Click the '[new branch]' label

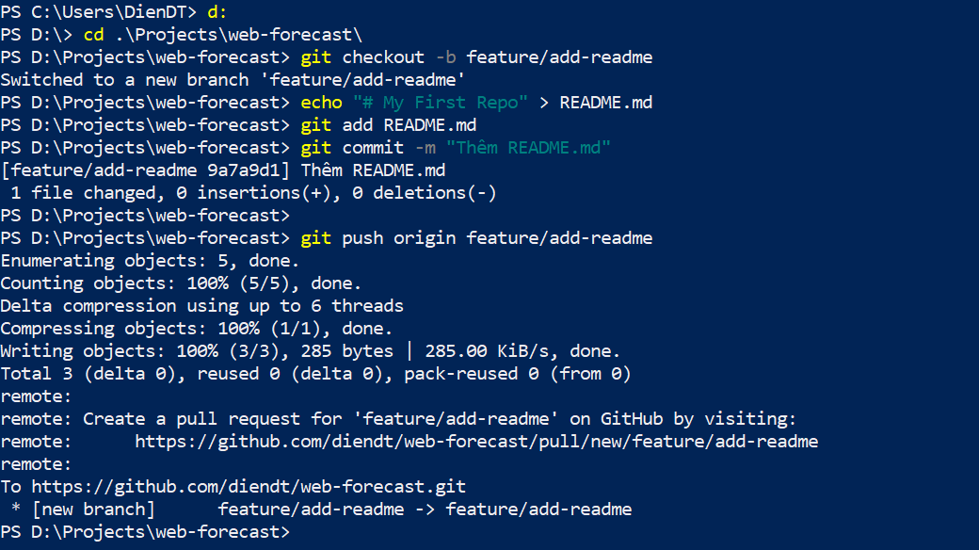(93, 510)
